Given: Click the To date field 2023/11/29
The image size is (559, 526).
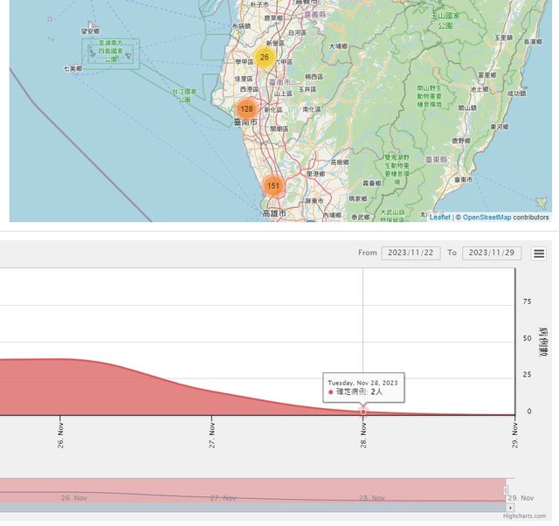Looking at the screenshot, I should [492, 253].
